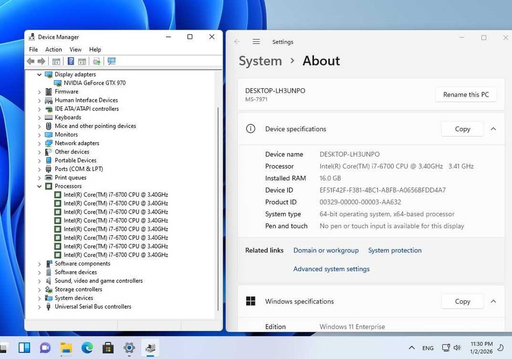The height and width of the screenshot is (359, 512).
Task: Click the Other devices question-mark icon
Action: tap(49, 152)
